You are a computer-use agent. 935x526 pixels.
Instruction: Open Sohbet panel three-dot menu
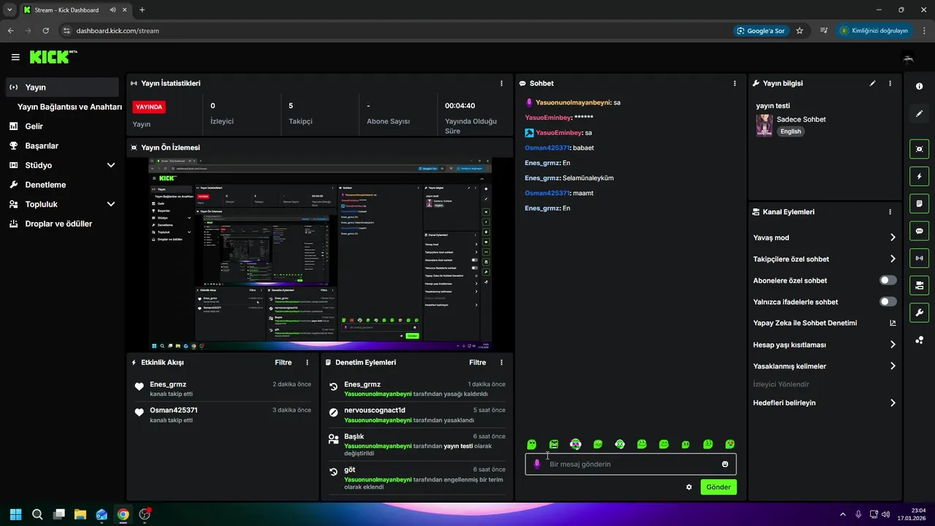734,83
